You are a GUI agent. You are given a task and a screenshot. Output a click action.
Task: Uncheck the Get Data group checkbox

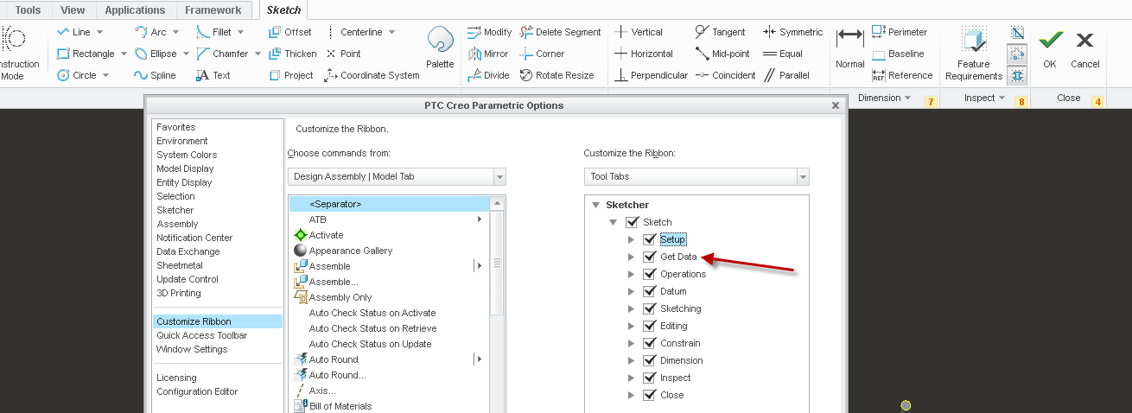[x=649, y=257]
